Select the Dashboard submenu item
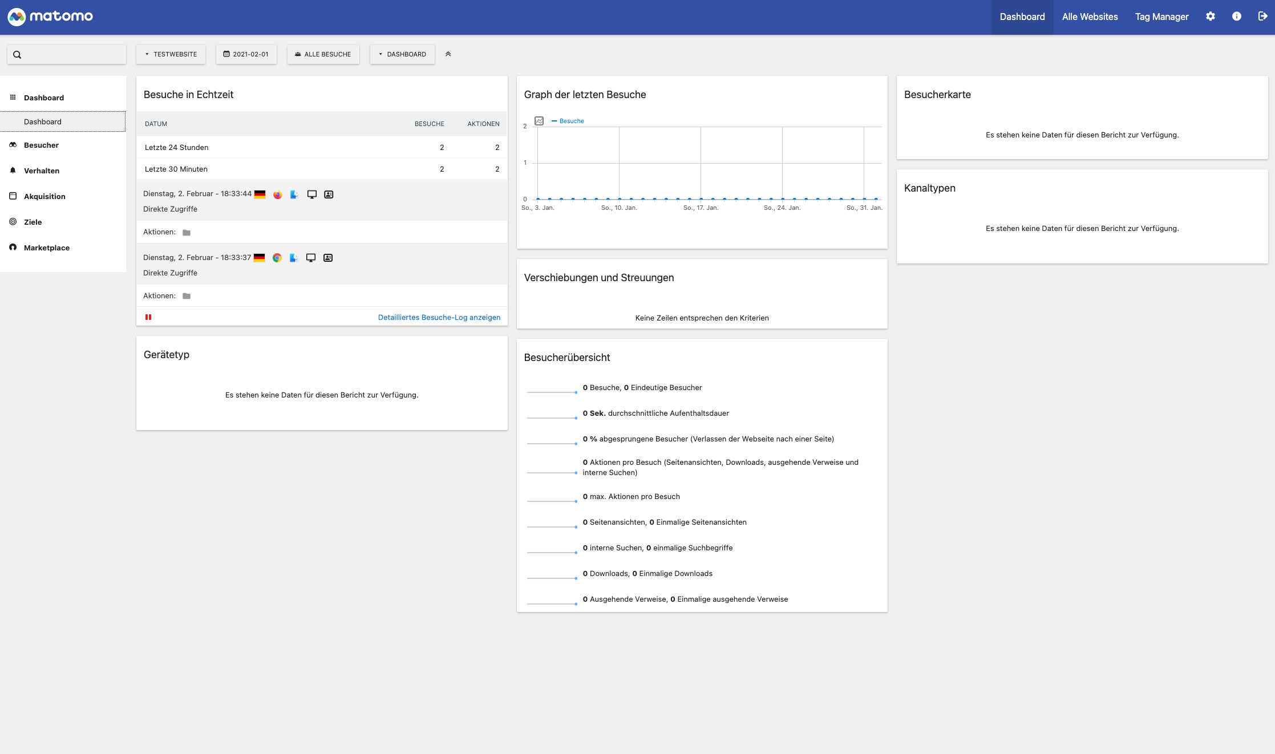This screenshot has height=754, width=1275. pos(63,121)
